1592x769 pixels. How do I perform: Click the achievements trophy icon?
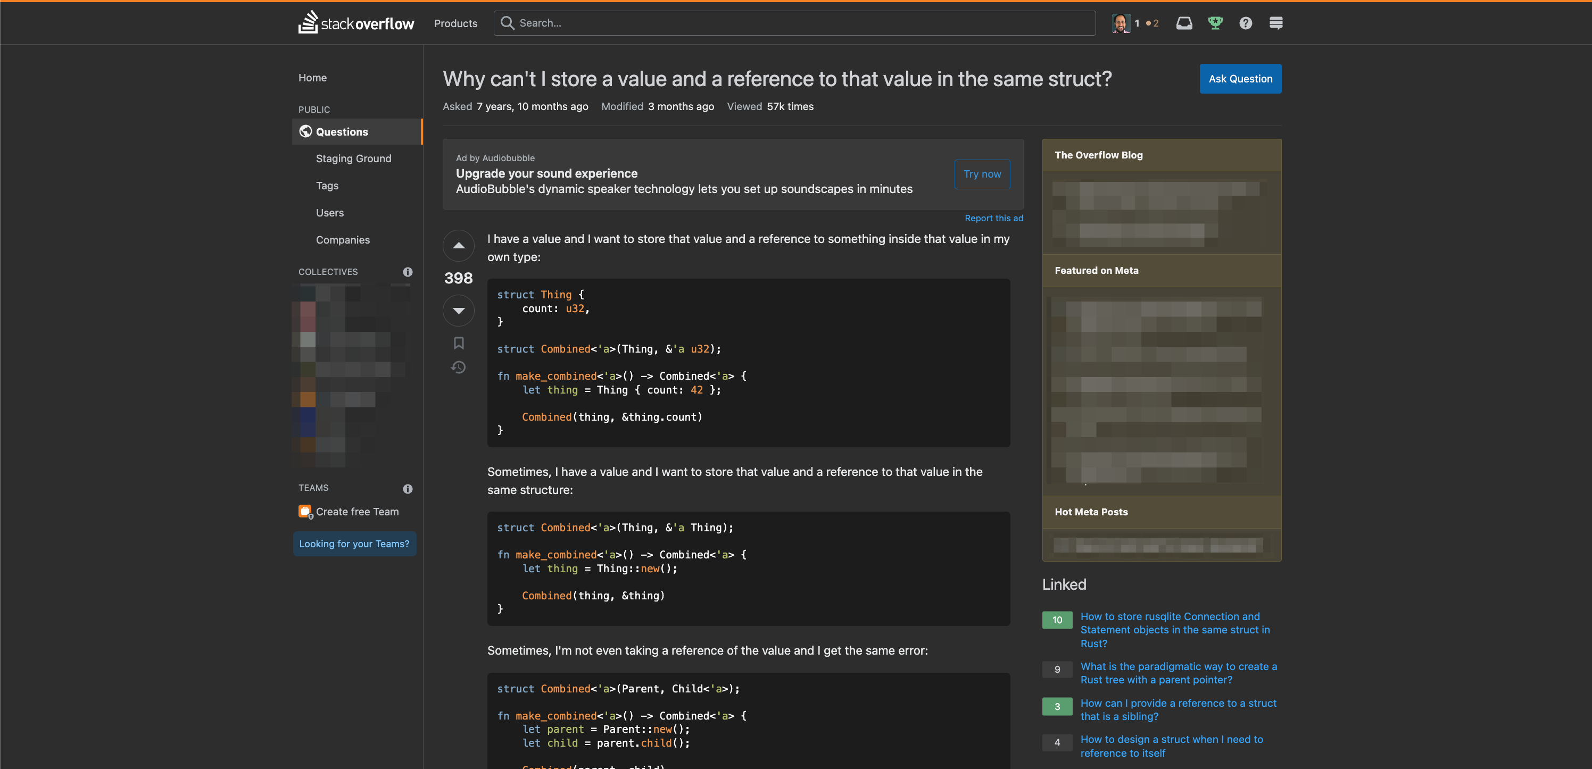pos(1215,22)
